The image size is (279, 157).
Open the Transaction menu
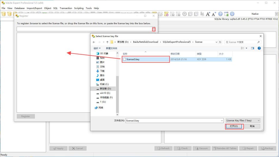pos(66,8)
